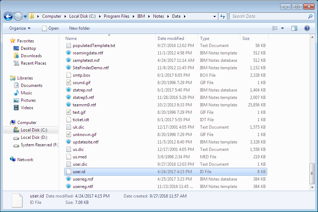Sort files by Date modified column
This screenshot has height=212, width=318.
(171, 39)
